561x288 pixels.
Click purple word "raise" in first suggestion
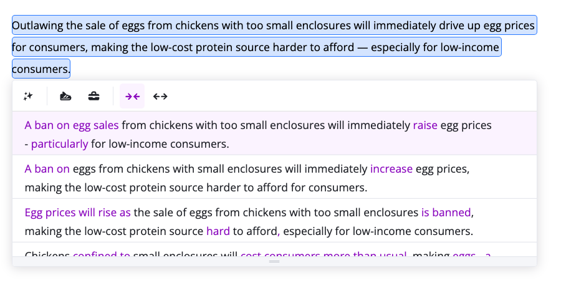point(425,125)
